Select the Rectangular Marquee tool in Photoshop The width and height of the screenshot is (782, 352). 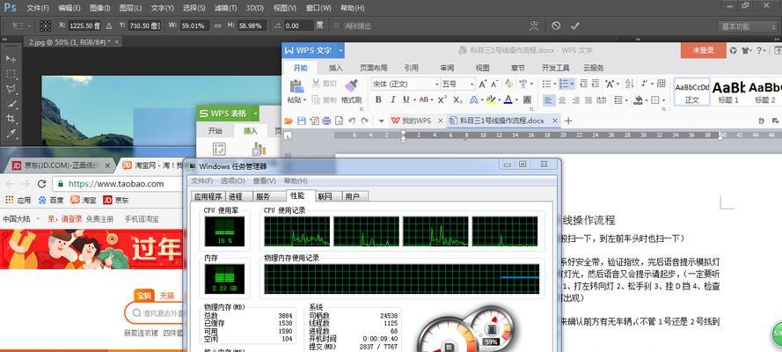(11, 74)
